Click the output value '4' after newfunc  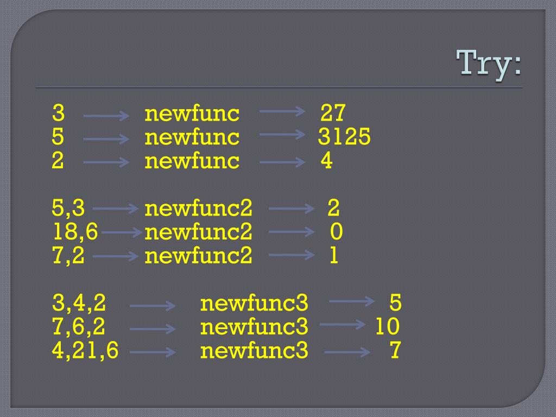(x=326, y=160)
